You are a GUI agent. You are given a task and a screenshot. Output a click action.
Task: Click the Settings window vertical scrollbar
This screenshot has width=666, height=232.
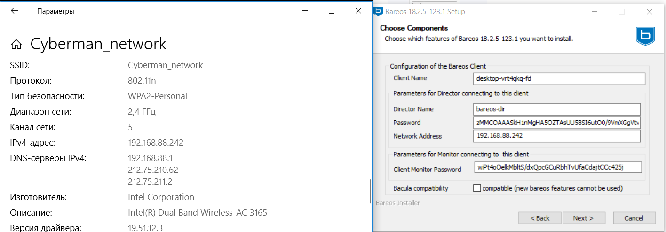pos(370,192)
